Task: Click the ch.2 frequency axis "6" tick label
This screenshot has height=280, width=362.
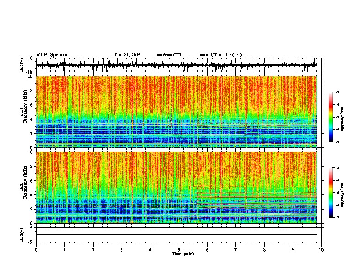Action: [32, 181]
